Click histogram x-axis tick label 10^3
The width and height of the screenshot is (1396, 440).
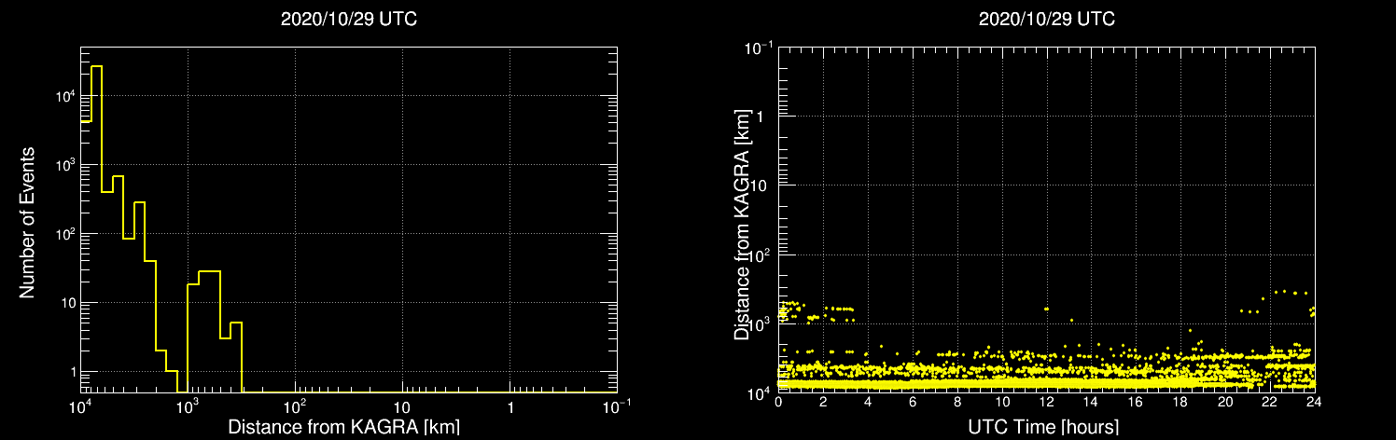[x=188, y=406]
